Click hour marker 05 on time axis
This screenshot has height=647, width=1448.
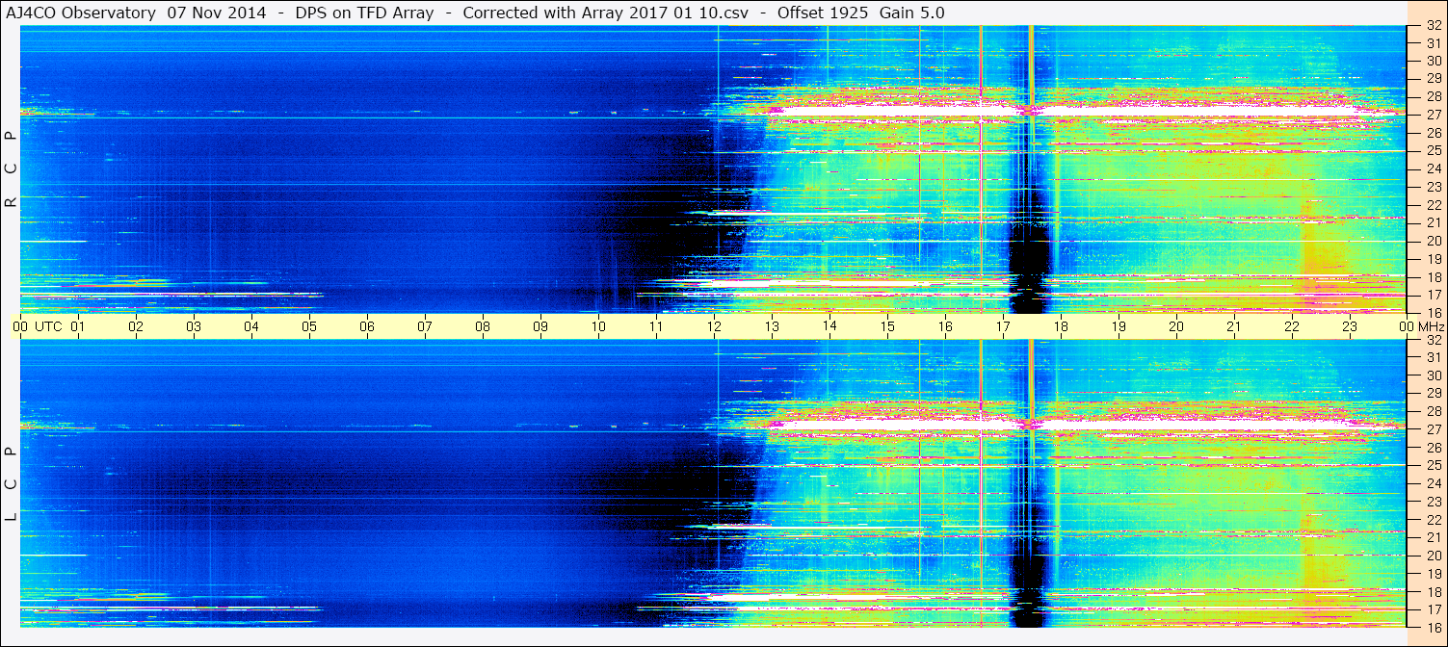(x=309, y=326)
